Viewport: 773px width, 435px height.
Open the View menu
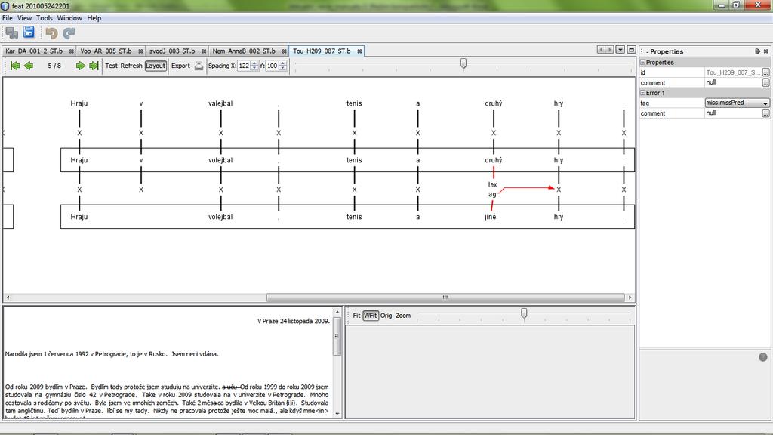[x=25, y=18]
